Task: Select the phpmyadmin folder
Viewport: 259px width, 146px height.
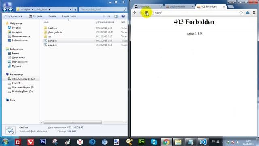Action: (55, 32)
